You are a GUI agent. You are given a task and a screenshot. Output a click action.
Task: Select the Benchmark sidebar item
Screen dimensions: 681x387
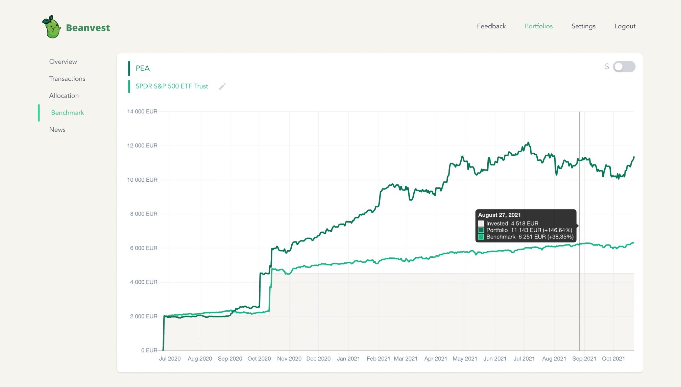click(x=67, y=113)
